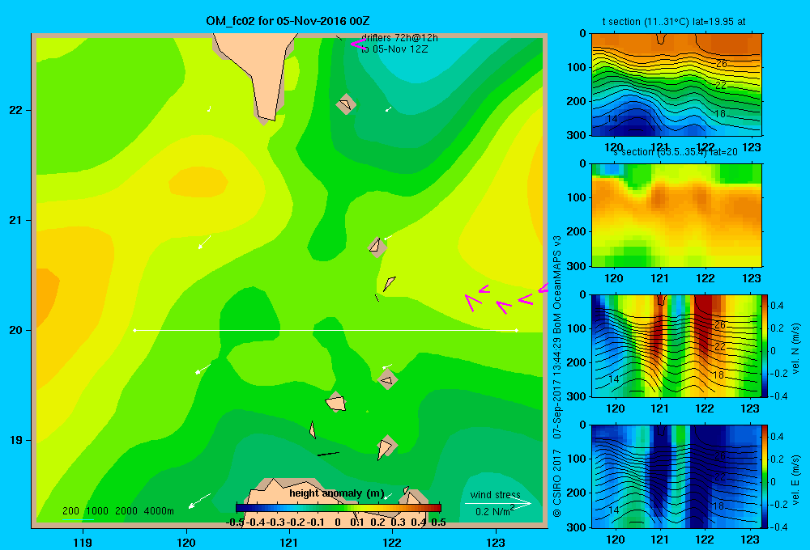Click longitude label 119 on the map axis
Screen dimensions: 810x550
point(83,542)
